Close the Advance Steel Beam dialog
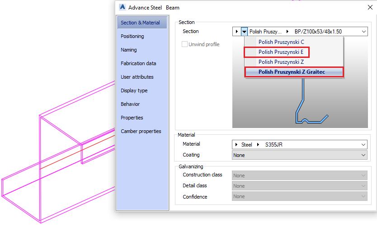The image size is (377, 228). (370, 7)
